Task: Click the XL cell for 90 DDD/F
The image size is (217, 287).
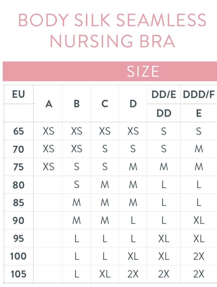Action: coord(199,221)
